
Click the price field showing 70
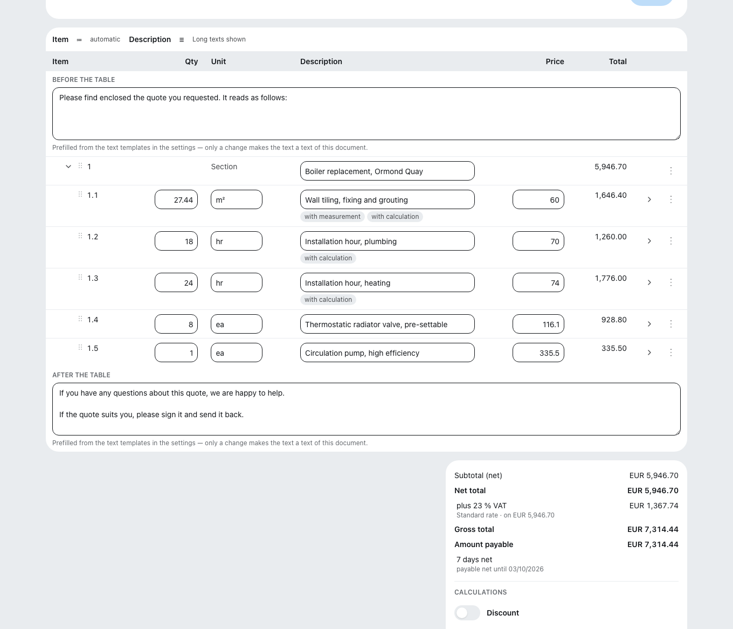click(538, 241)
